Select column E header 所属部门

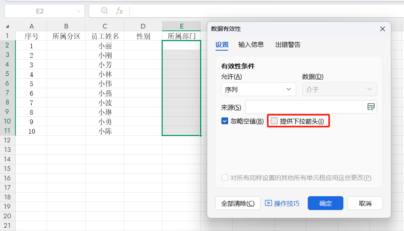coord(181,26)
